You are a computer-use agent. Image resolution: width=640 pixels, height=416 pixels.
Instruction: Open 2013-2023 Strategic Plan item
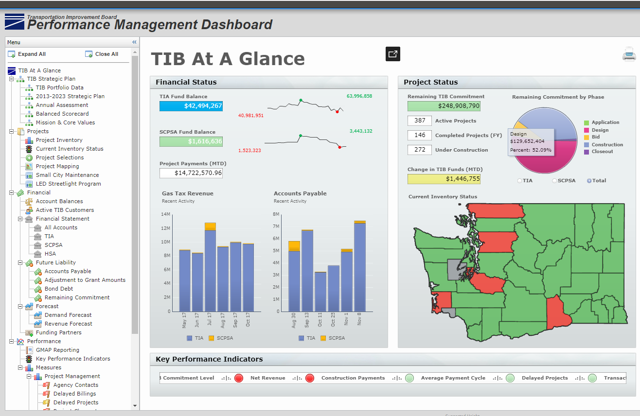click(x=70, y=96)
